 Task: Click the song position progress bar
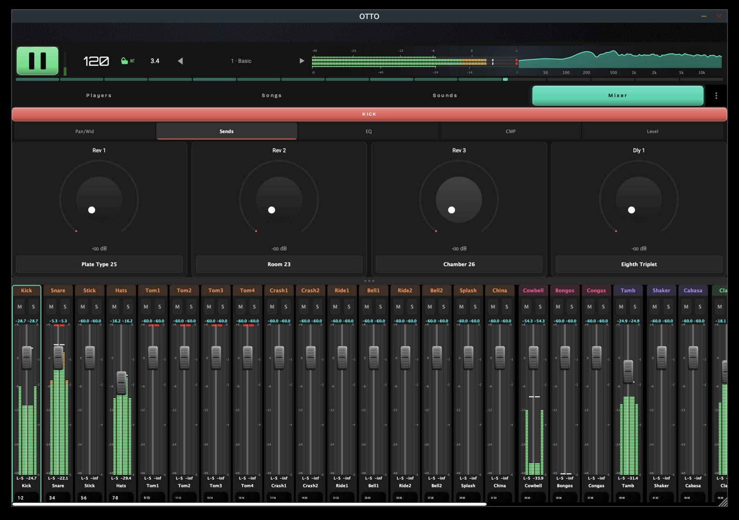point(369,79)
